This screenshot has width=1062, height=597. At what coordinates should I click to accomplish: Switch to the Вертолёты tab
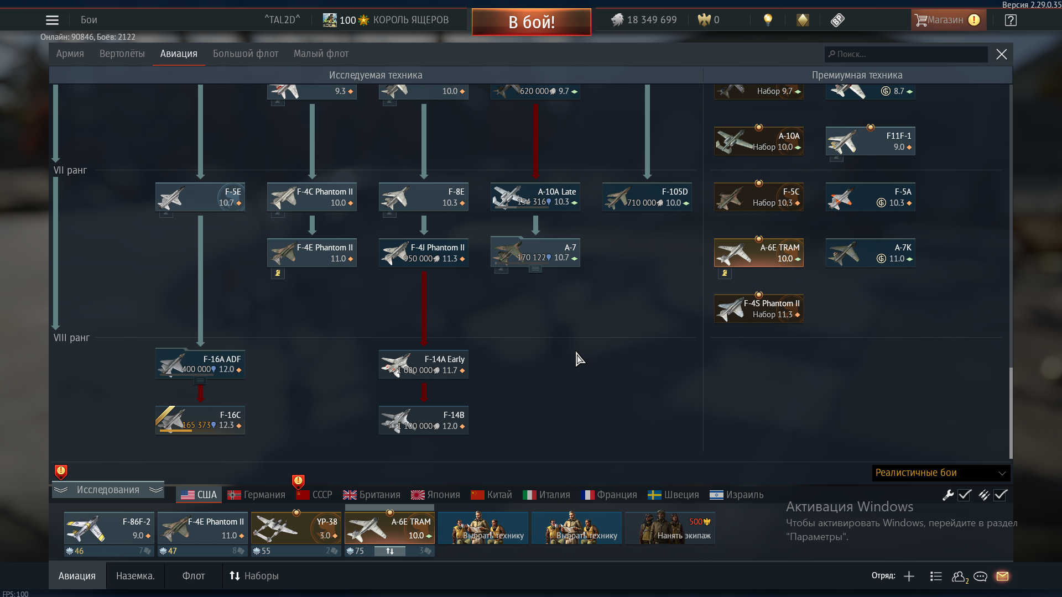tap(122, 54)
